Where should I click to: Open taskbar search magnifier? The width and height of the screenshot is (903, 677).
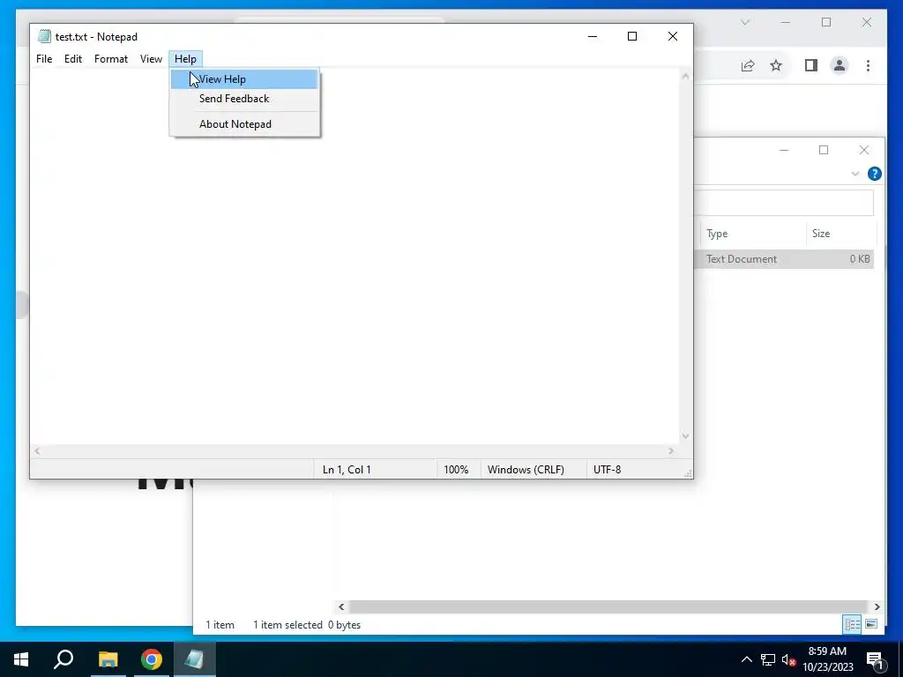click(x=63, y=659)
